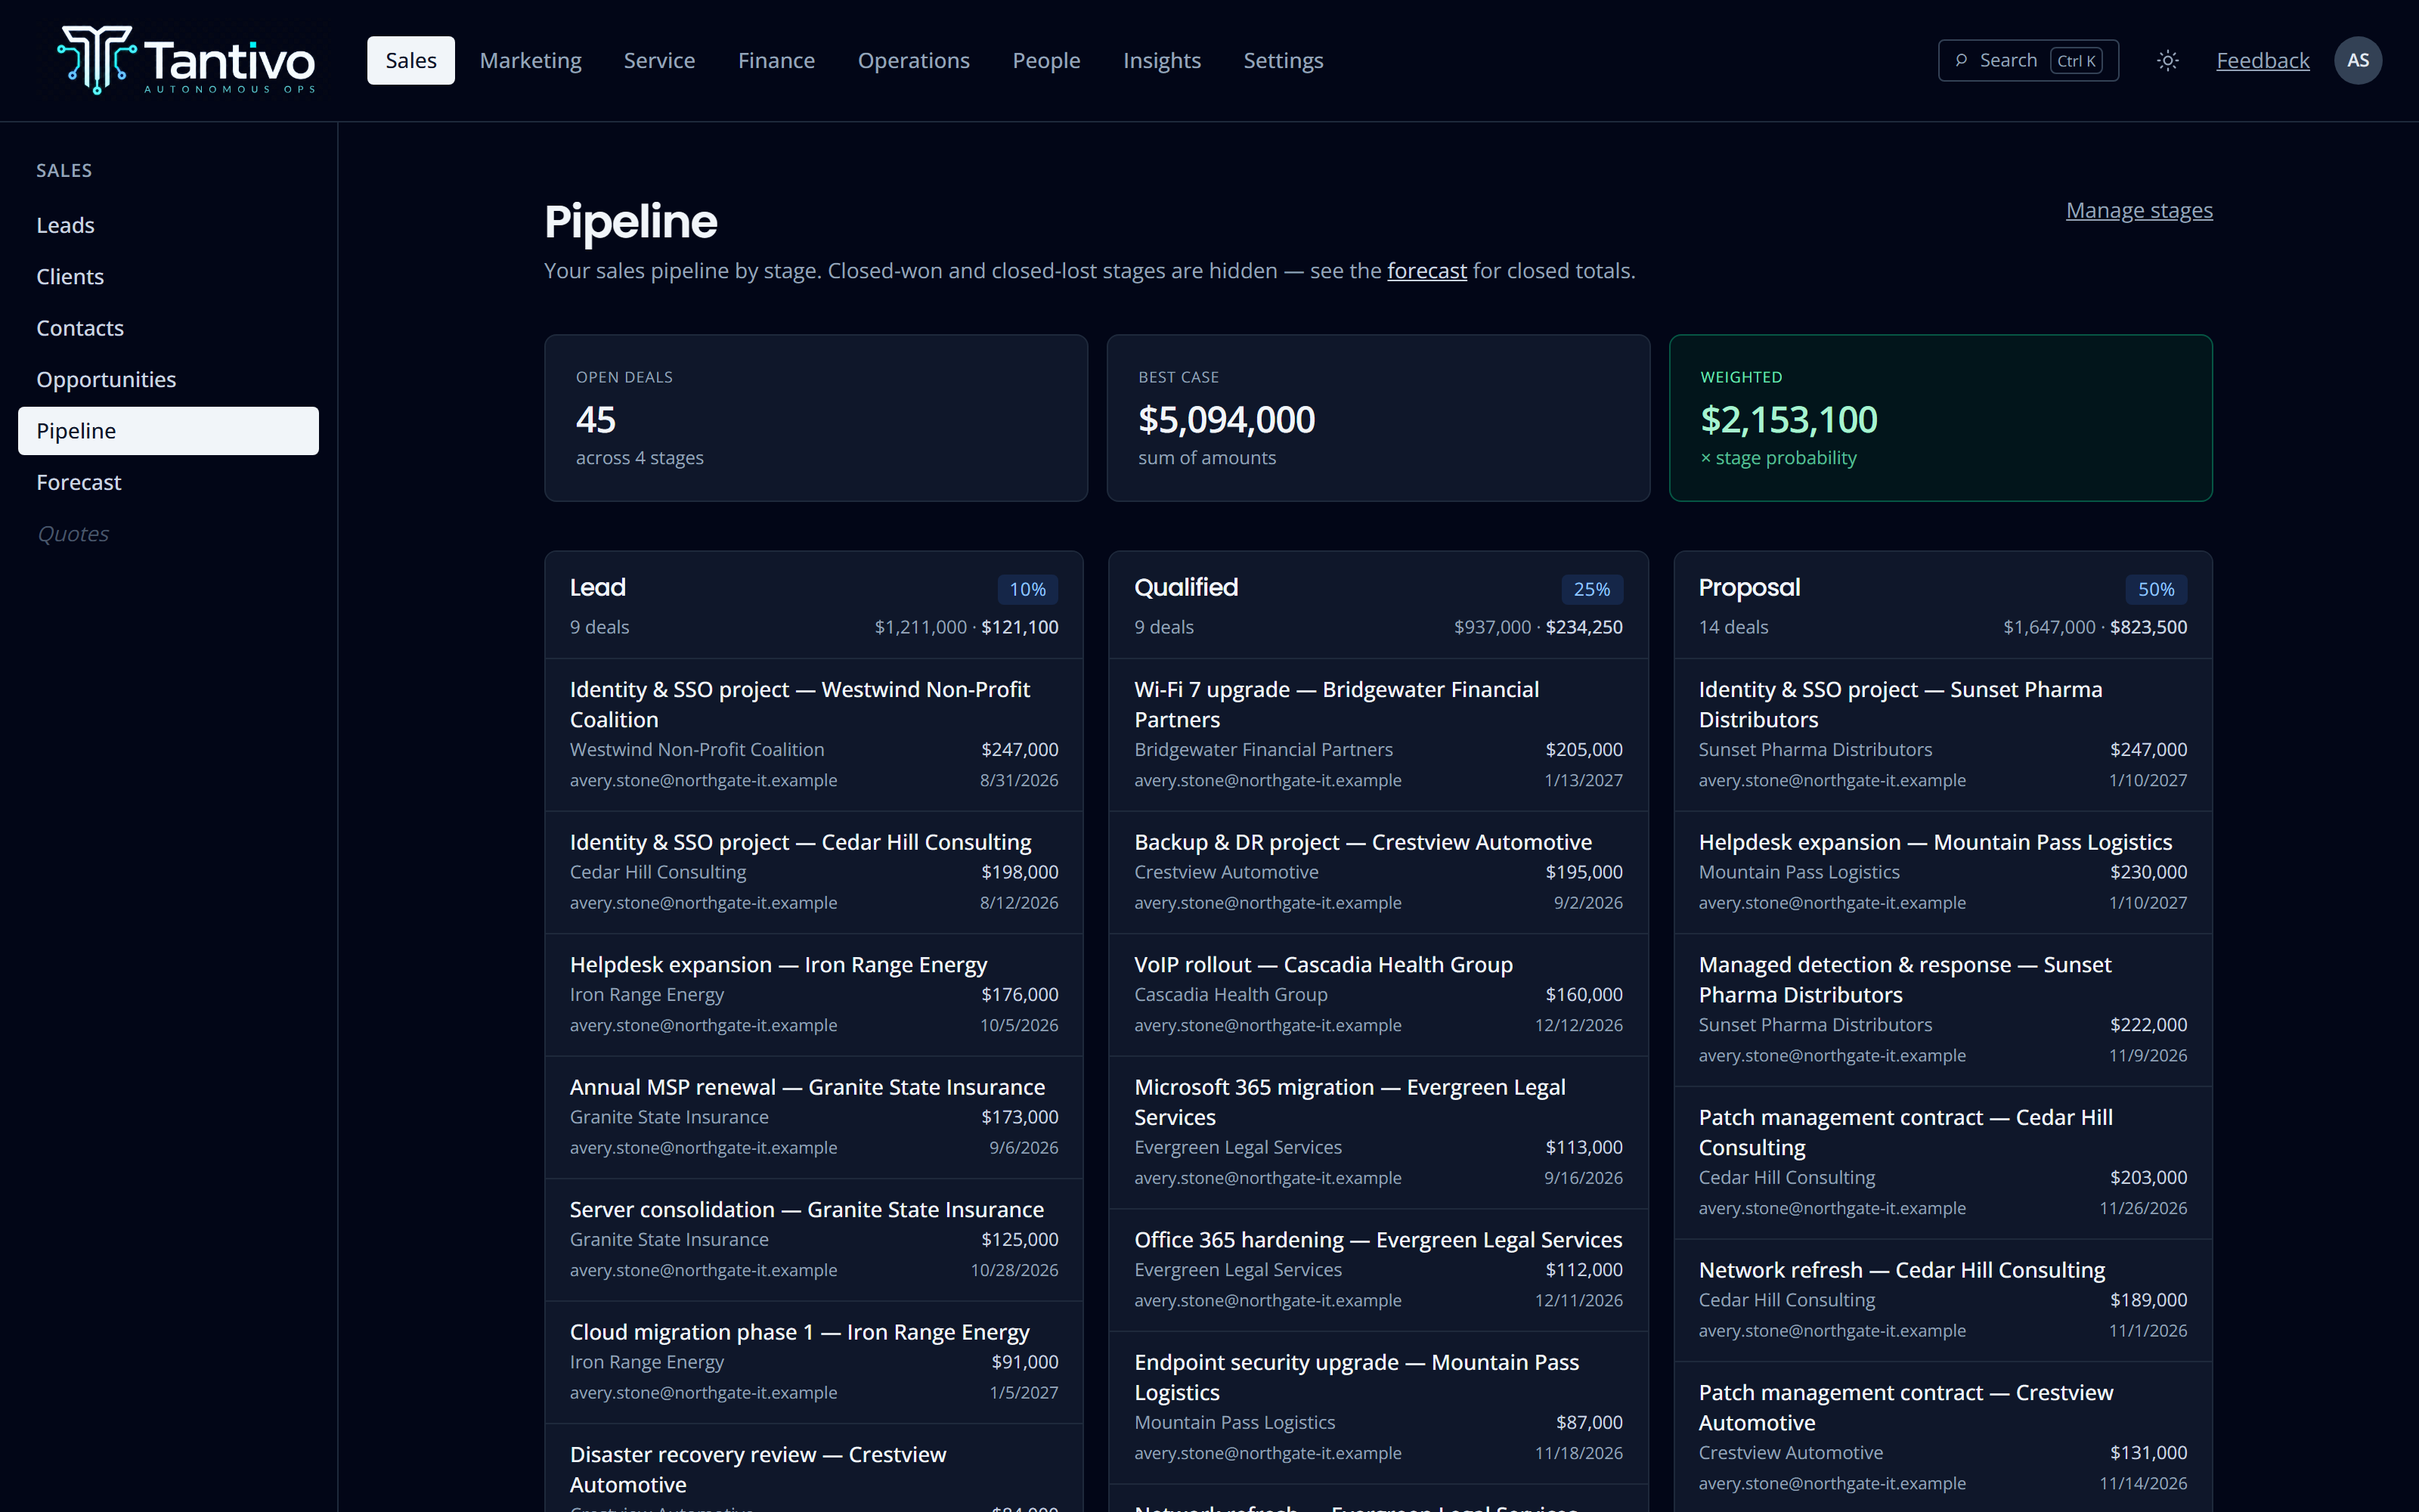Image resolution: width=2419 pixels, height=1512 pixels.
Task: Open Cloud migration phase 1 deal
Action: pyautogui.click(x=813, y=1363)
